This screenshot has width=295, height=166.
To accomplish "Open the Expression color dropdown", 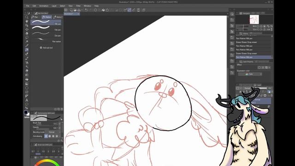I will pos(250,74).
